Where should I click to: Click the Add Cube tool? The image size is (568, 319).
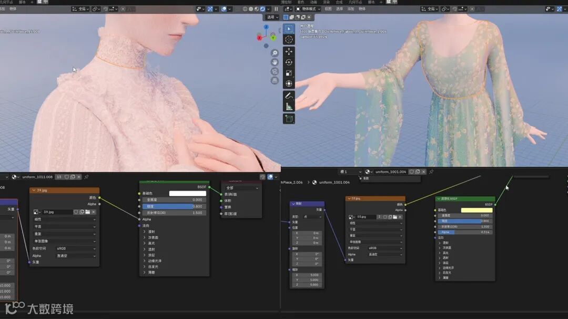coord(289,119)
